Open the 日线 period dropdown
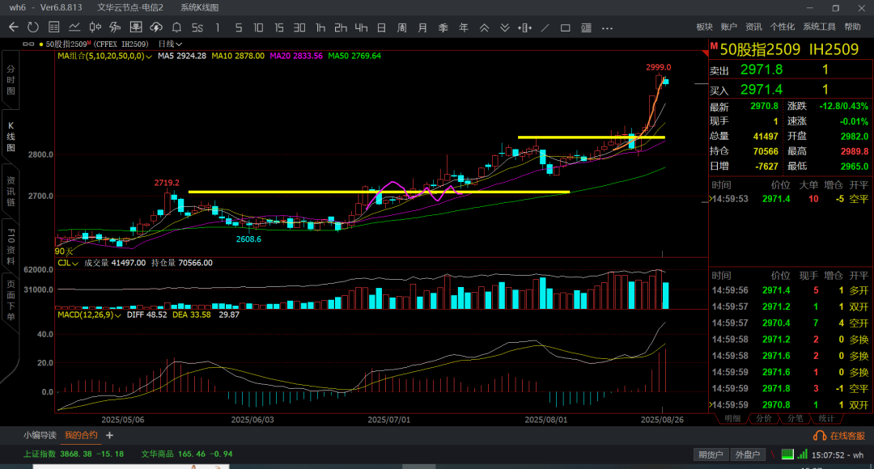This screenshot has width=874, height=469. point(170,44)
